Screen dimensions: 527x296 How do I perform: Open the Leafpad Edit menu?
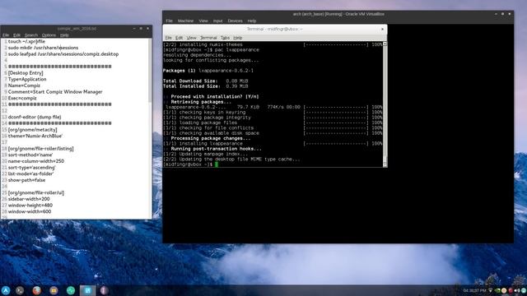[16, 35]
